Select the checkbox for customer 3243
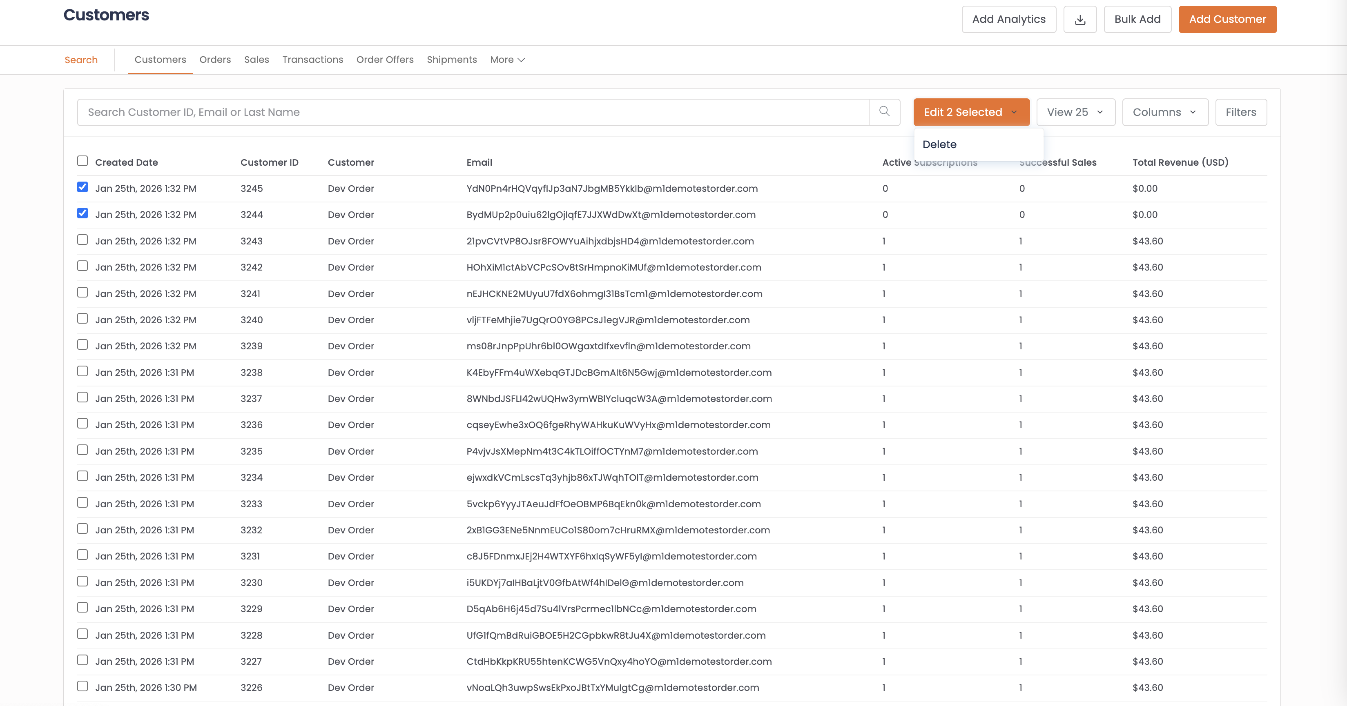The image size is (1347, 706). 83,240
